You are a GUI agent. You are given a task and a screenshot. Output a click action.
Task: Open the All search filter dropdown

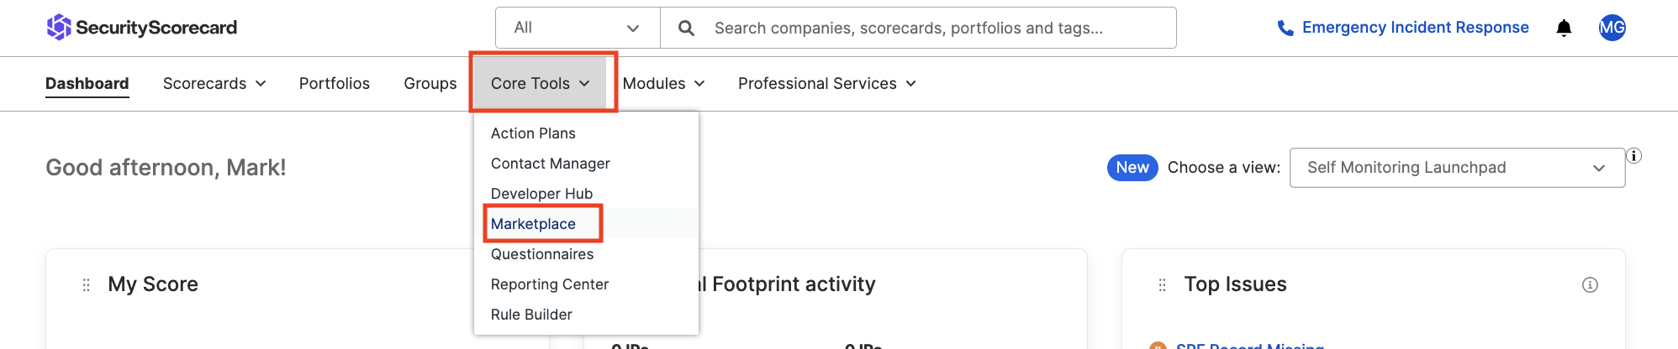tap(577, 29)
